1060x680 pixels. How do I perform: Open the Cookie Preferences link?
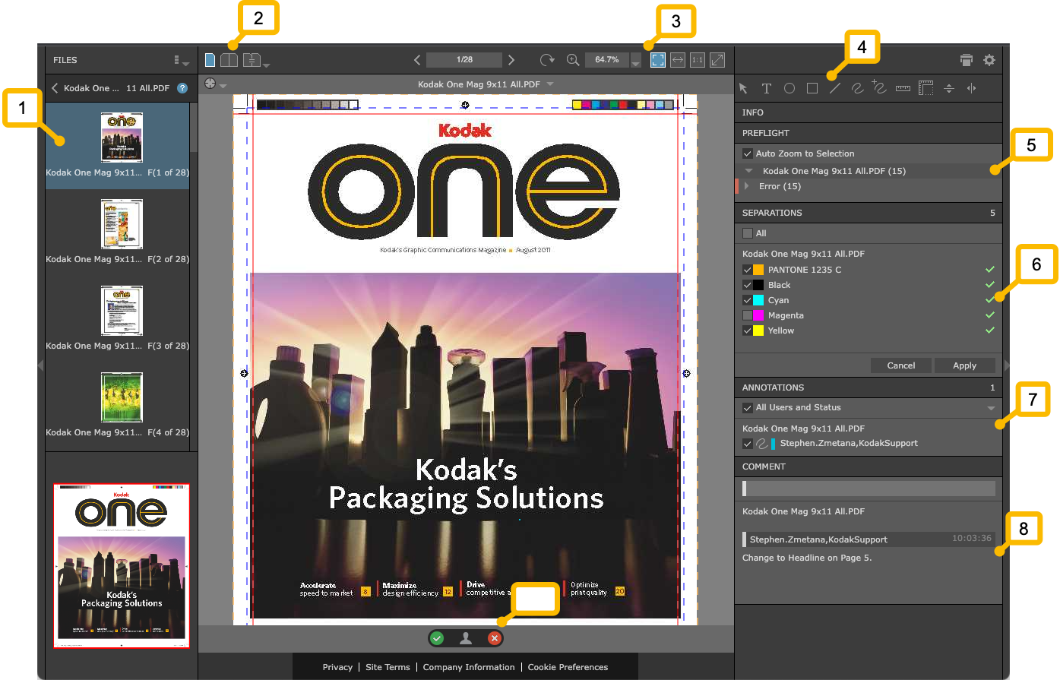tap(568, 667)
